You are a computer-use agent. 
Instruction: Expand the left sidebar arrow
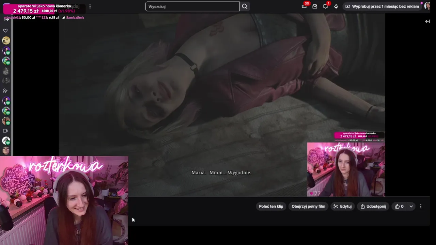tap(6, 19)
